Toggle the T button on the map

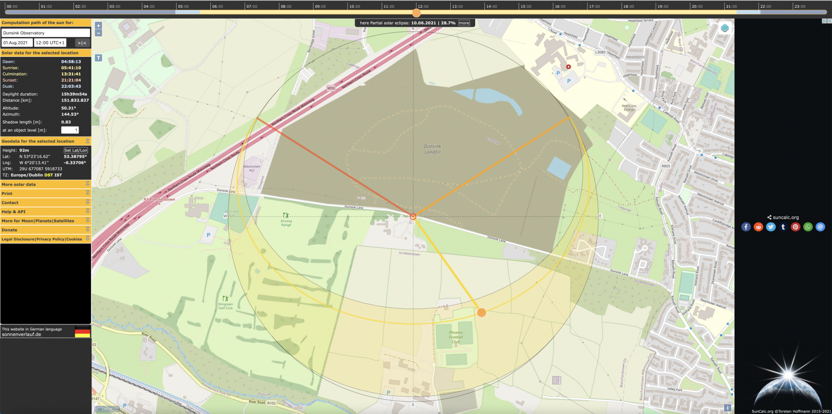[98, 58]
